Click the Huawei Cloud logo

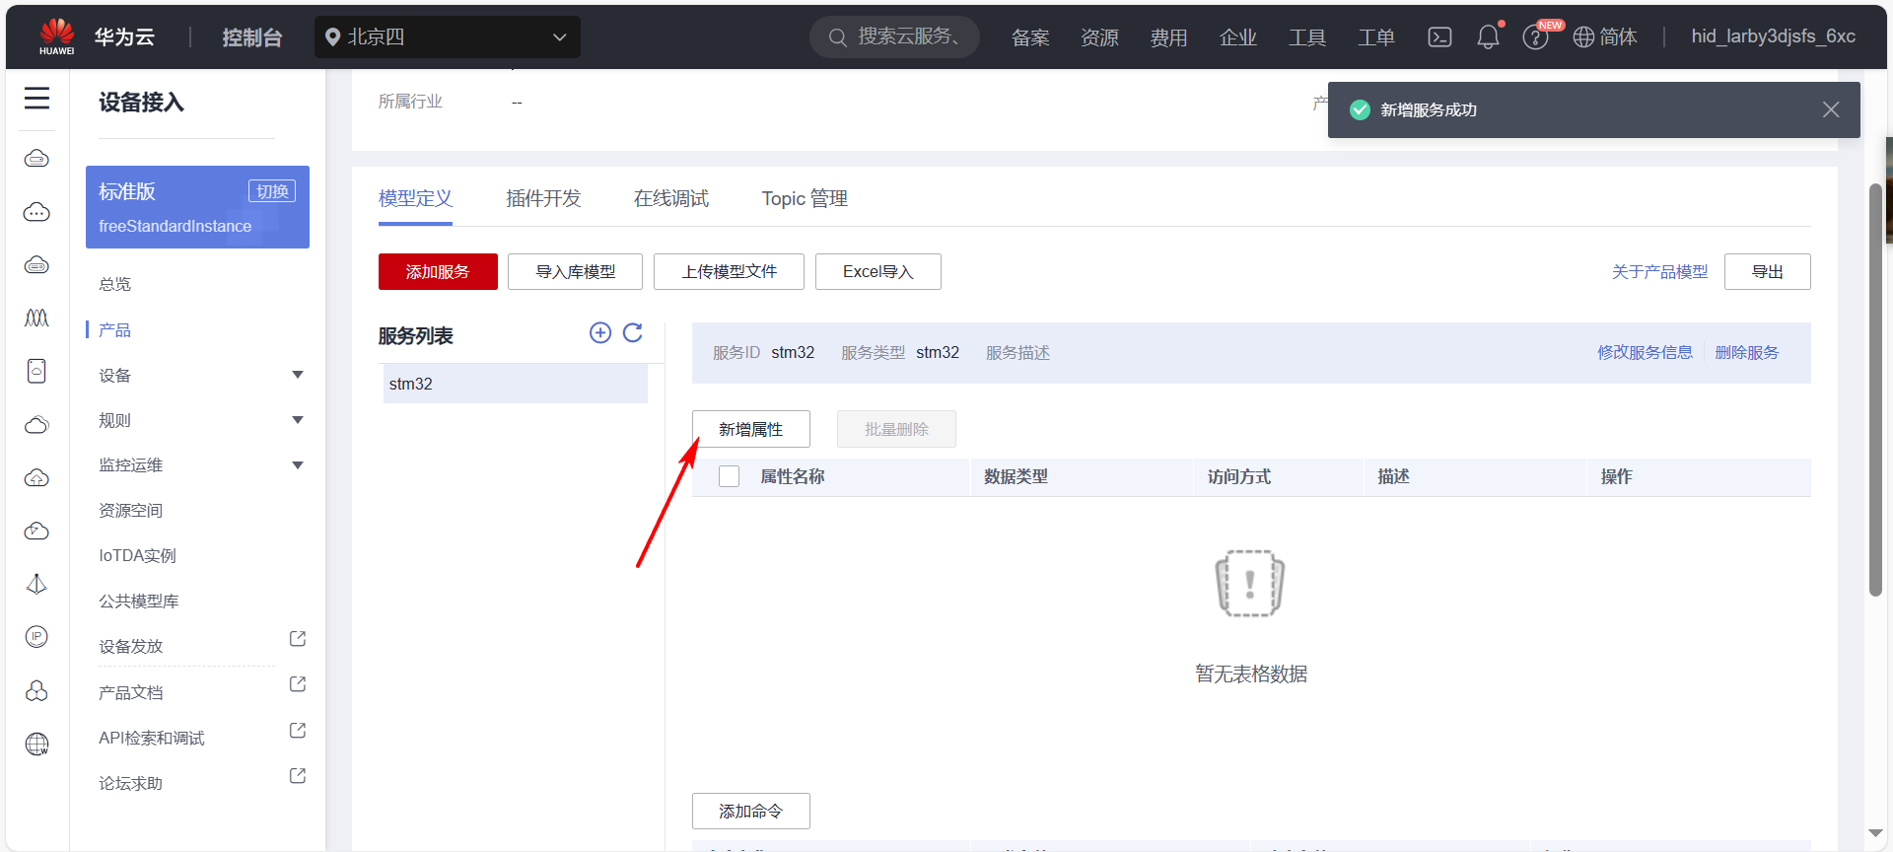pyautogui.click(x=57, y=36)
